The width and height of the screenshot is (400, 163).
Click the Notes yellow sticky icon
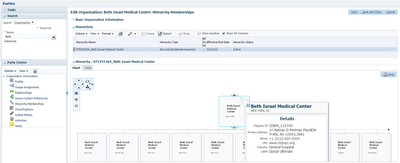pyautogui.click(x=11, y=124)
